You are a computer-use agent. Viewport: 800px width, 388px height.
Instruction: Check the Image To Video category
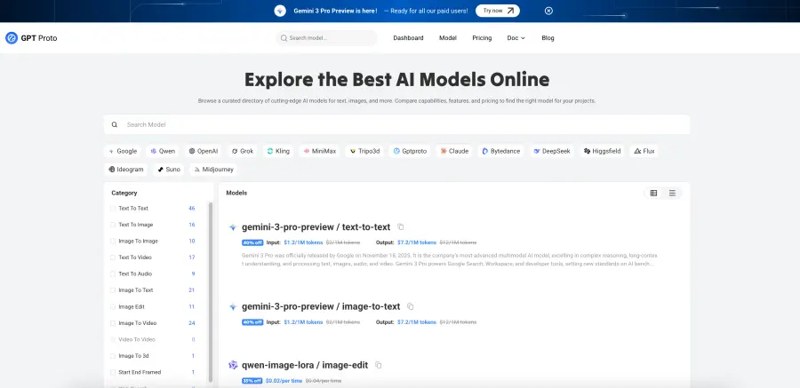[113, 323]
